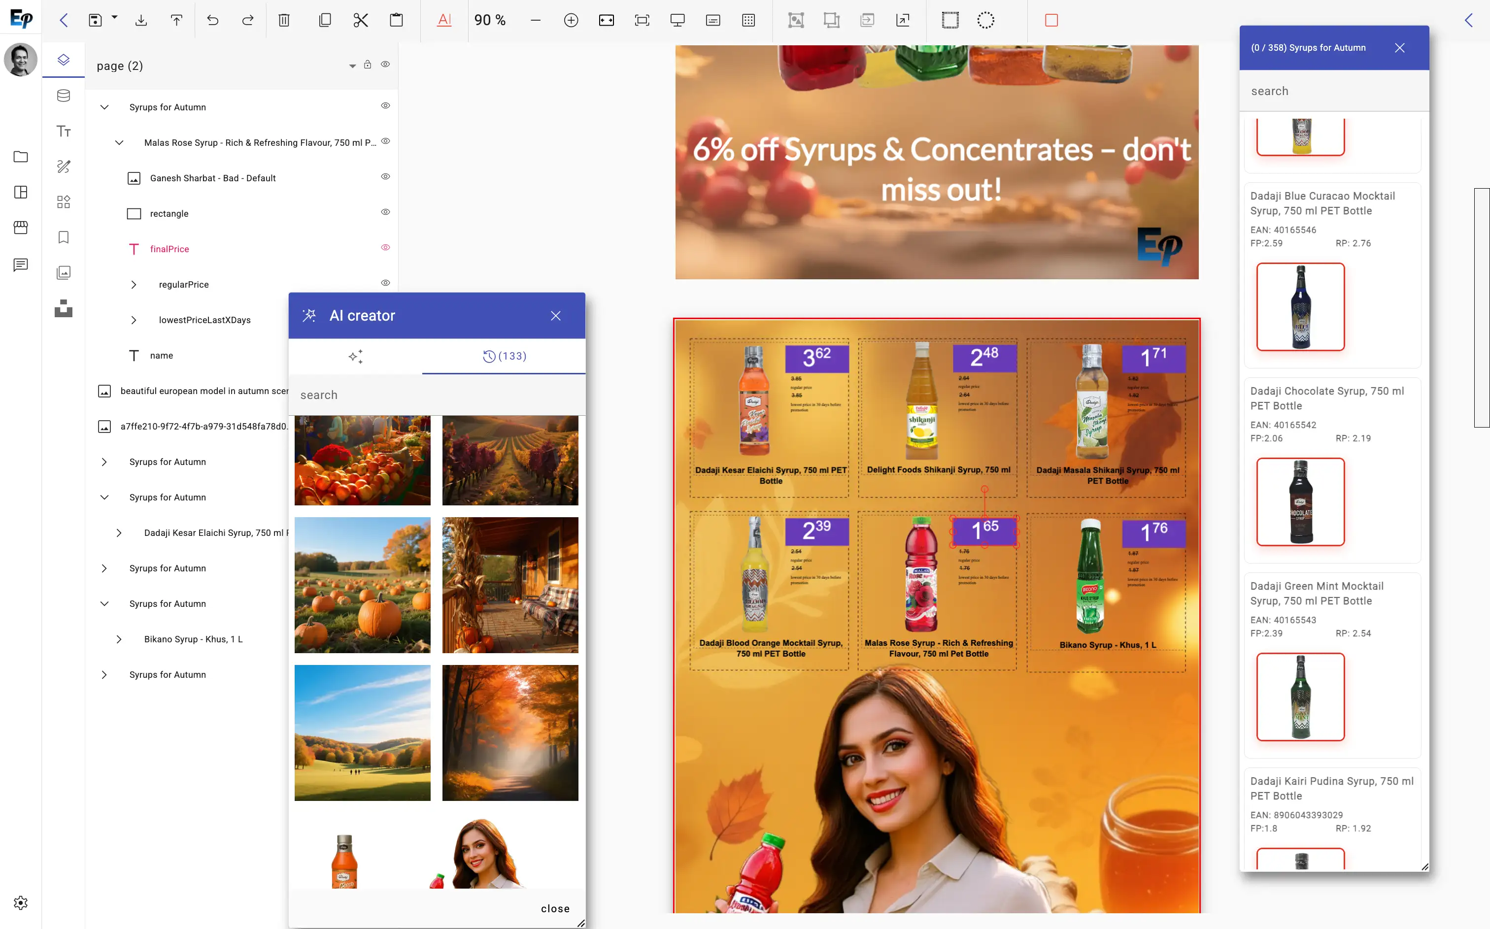This screenshot has width=1490, height=929.
Task: Click the AI spellcheck icon in toolbar
Action: pos(443,20)
